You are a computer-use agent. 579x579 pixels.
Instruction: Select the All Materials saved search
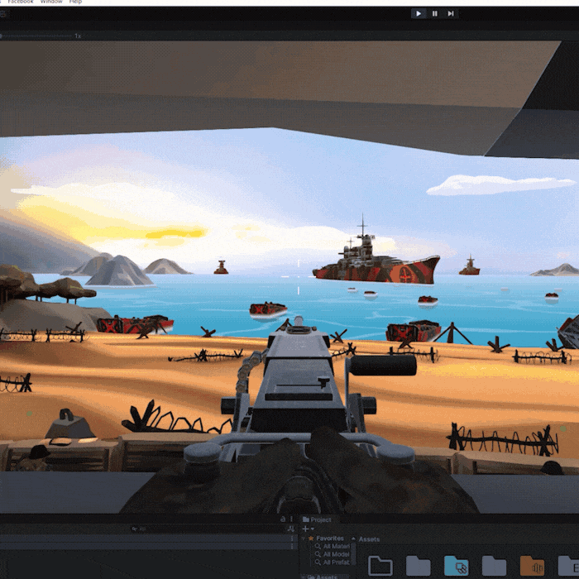(332, 547)
